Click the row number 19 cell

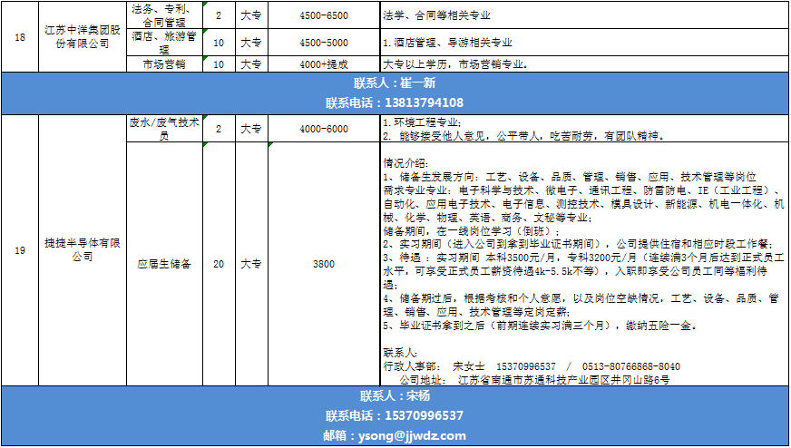[x=20, y=250]
